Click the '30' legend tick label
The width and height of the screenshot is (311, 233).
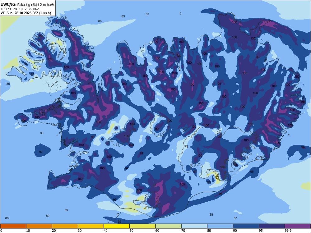pos(80,231)
